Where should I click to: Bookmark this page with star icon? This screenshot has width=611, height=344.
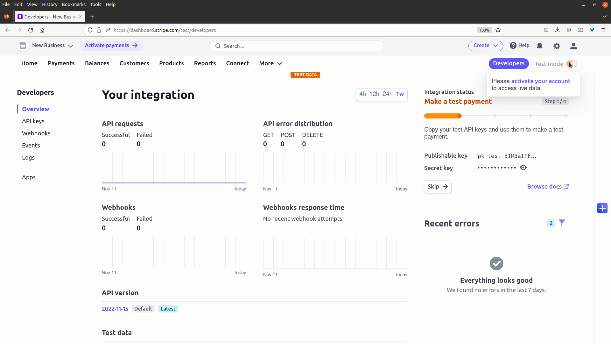tap(498, 30)
